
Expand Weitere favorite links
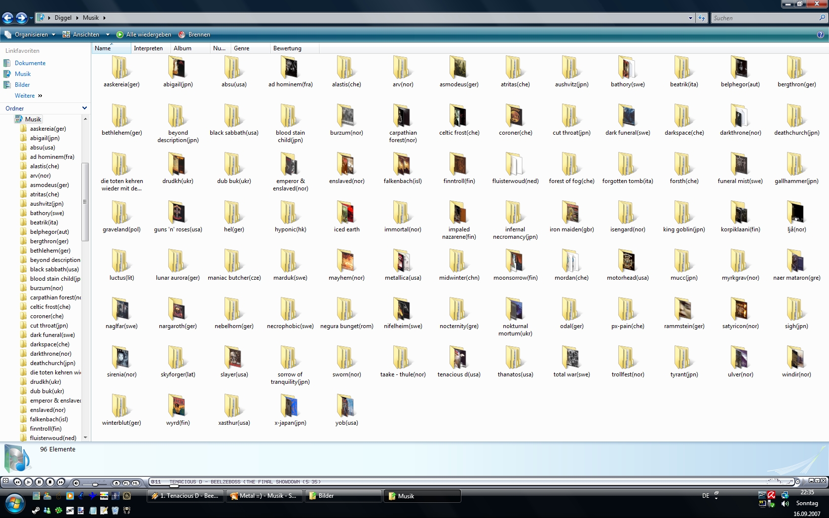[28, 96]
